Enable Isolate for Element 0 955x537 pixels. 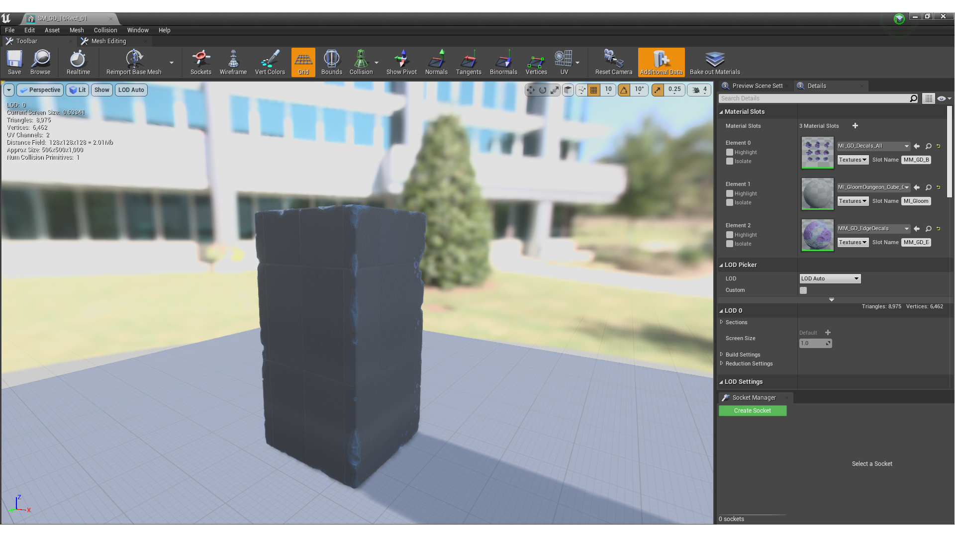pyautogui.click(x=730, y=162)
